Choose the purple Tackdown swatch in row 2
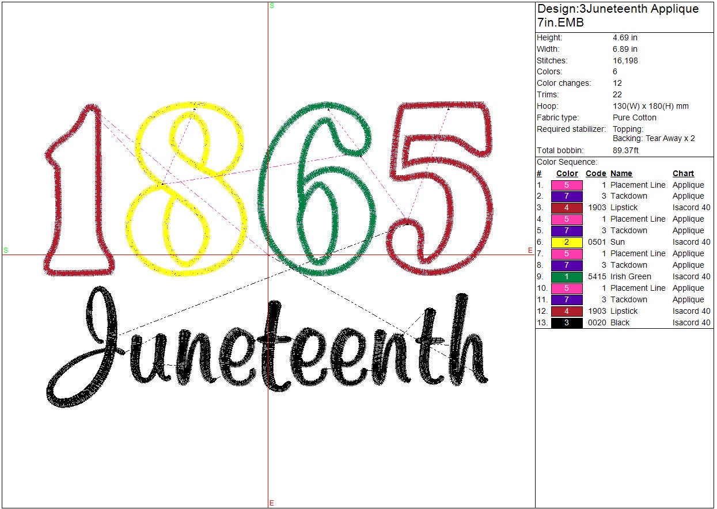Image resolution: width=717 pixels, height=509 pixels. click(x=567, y=196)
